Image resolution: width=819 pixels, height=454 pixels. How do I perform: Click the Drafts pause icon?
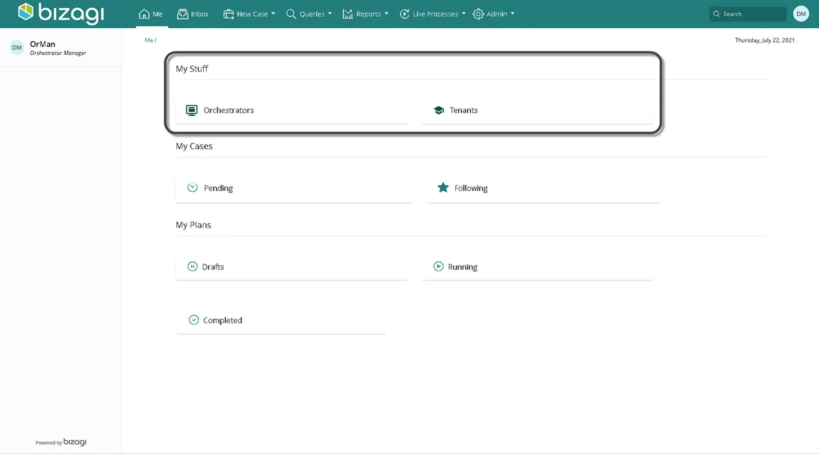pos(192,266)
